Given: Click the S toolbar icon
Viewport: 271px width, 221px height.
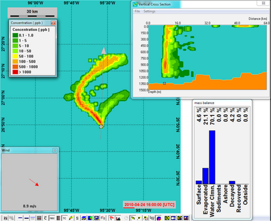Looking at the screenshot, I should pyautogui.click(x=77, y=218).
